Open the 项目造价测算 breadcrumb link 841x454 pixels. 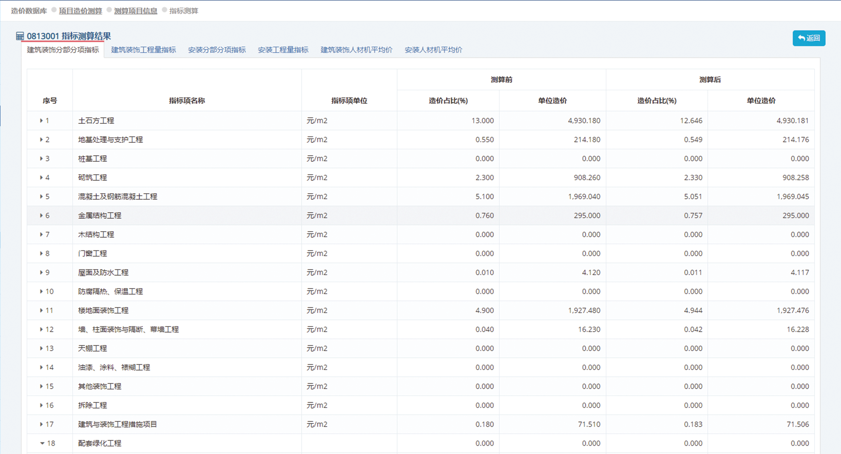[x=80, y=11]
